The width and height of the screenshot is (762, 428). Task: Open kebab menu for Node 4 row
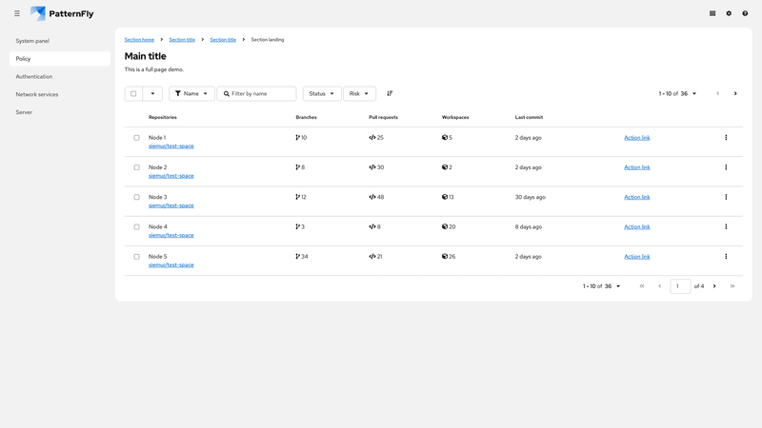pos(726,226)
